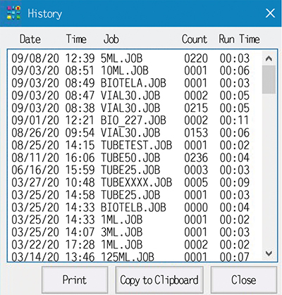Viewport: 282px width, 295px height.
Task: Close the History window with the X
Action: (x=270, y=13)
